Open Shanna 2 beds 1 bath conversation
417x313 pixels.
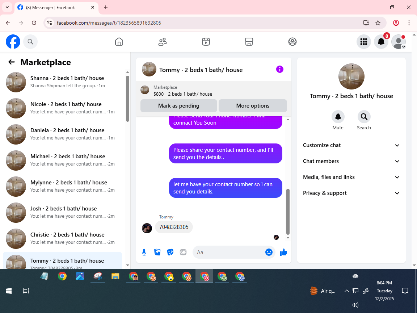(x=63, y=82)
